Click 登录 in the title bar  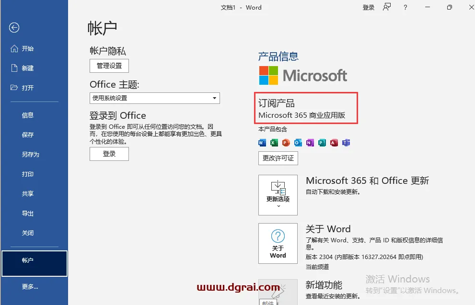click(x=369, y=7)
